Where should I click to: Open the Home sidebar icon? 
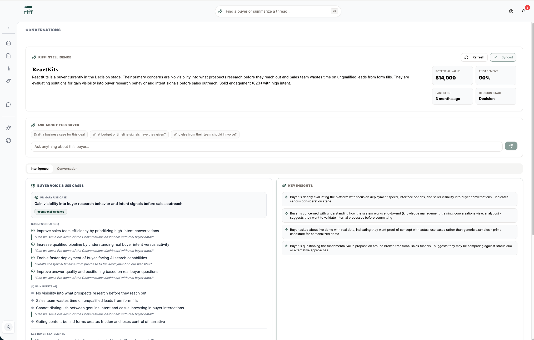click(x=8, y=43)
